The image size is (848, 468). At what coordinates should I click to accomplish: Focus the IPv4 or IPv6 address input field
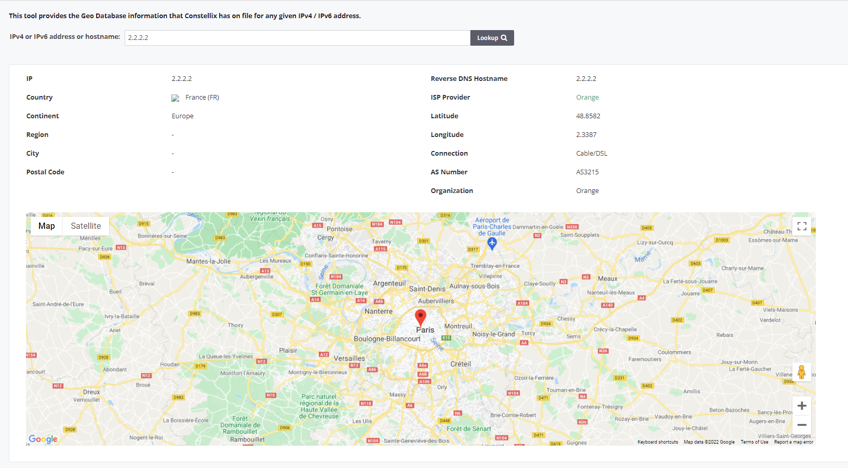(x=298, y=38)
